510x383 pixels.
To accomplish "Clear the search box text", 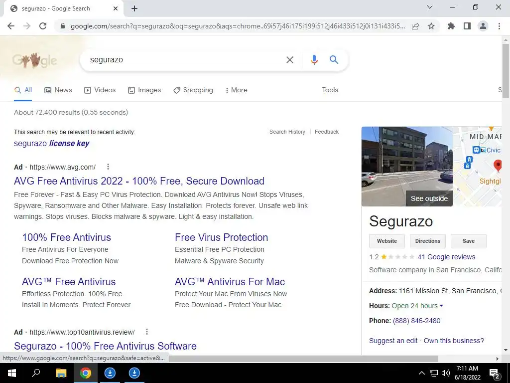I will (x=289, y=60).
